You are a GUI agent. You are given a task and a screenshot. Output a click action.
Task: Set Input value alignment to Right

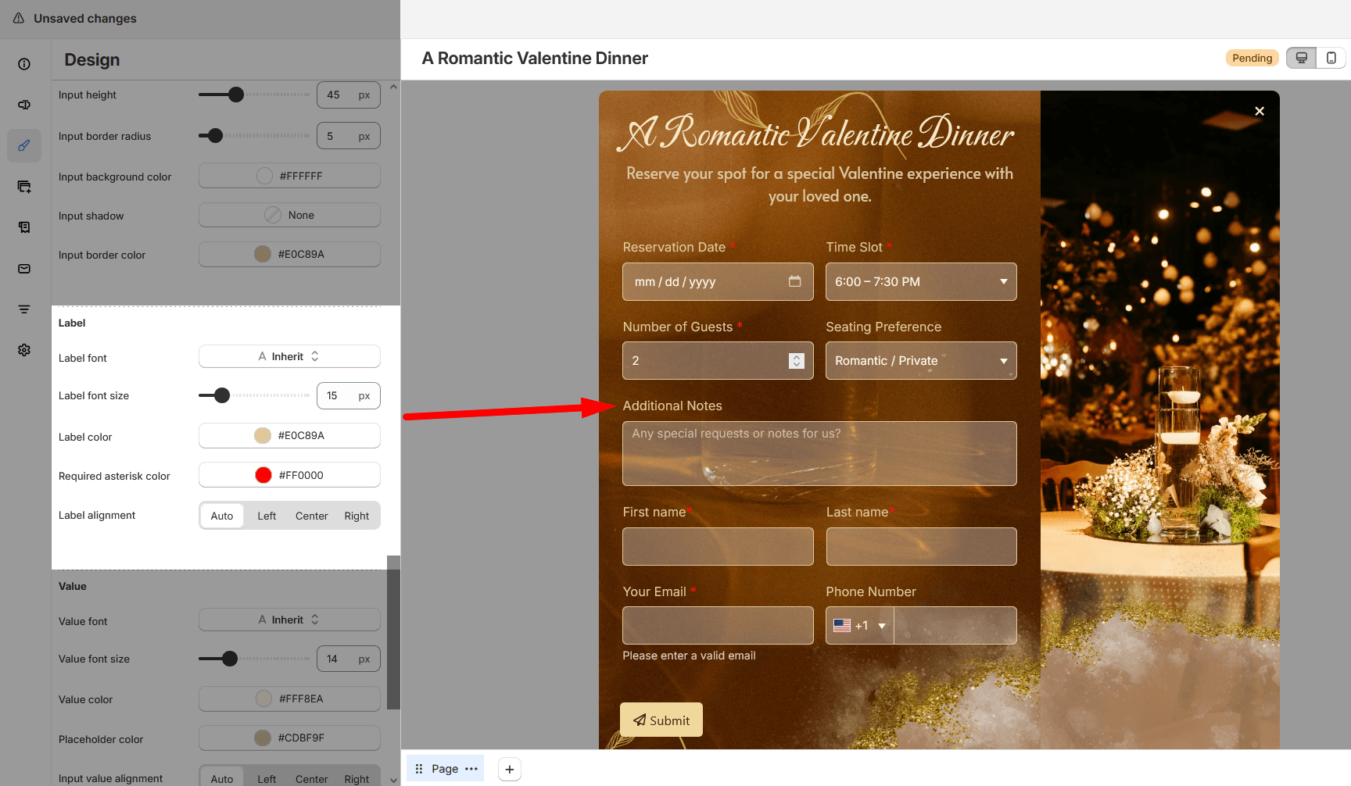click(357, 778)
